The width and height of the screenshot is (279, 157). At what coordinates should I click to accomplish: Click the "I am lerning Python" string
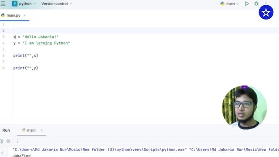tap(46, 43)
